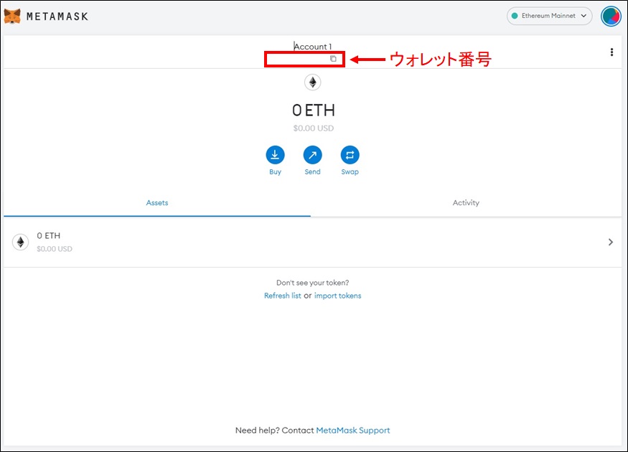Screen dimensions: 628x452
Task: Open the account avatar menu
Action: coord(611,17)
